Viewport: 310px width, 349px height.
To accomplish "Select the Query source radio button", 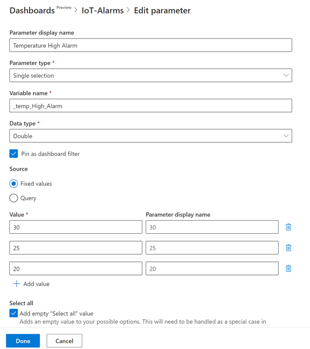I will [14, 198].
